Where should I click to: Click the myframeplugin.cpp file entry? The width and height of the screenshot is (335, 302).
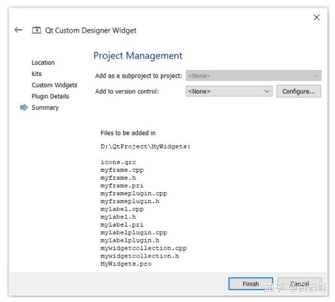(133, 193)
